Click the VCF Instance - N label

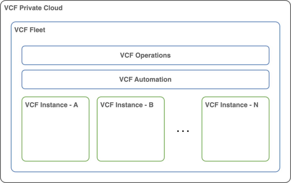[x=232, y=105]
